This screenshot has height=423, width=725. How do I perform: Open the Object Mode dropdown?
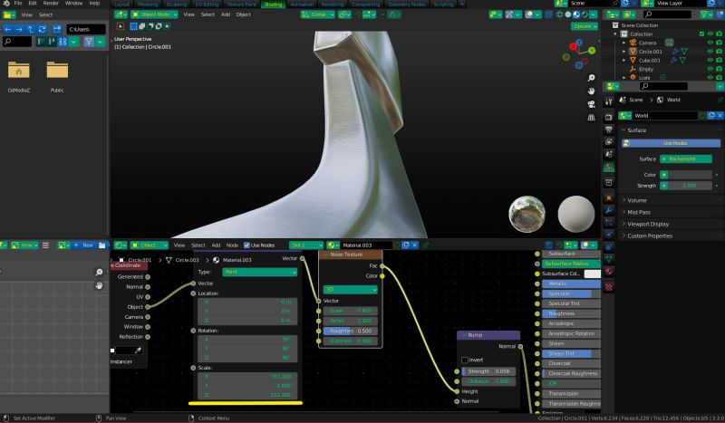click(x=154, y=14)
